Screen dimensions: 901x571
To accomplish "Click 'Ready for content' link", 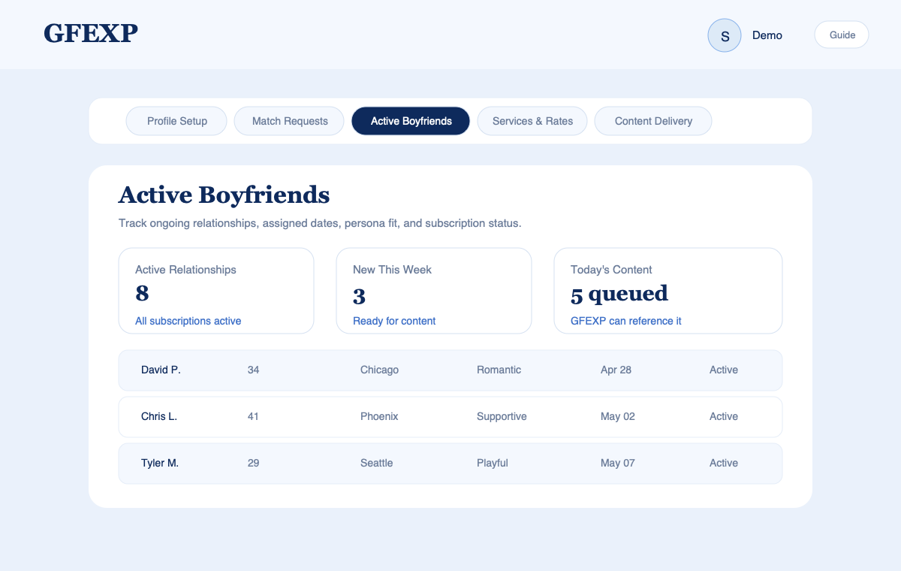I will pyautogui.click(x=394, y=321).
